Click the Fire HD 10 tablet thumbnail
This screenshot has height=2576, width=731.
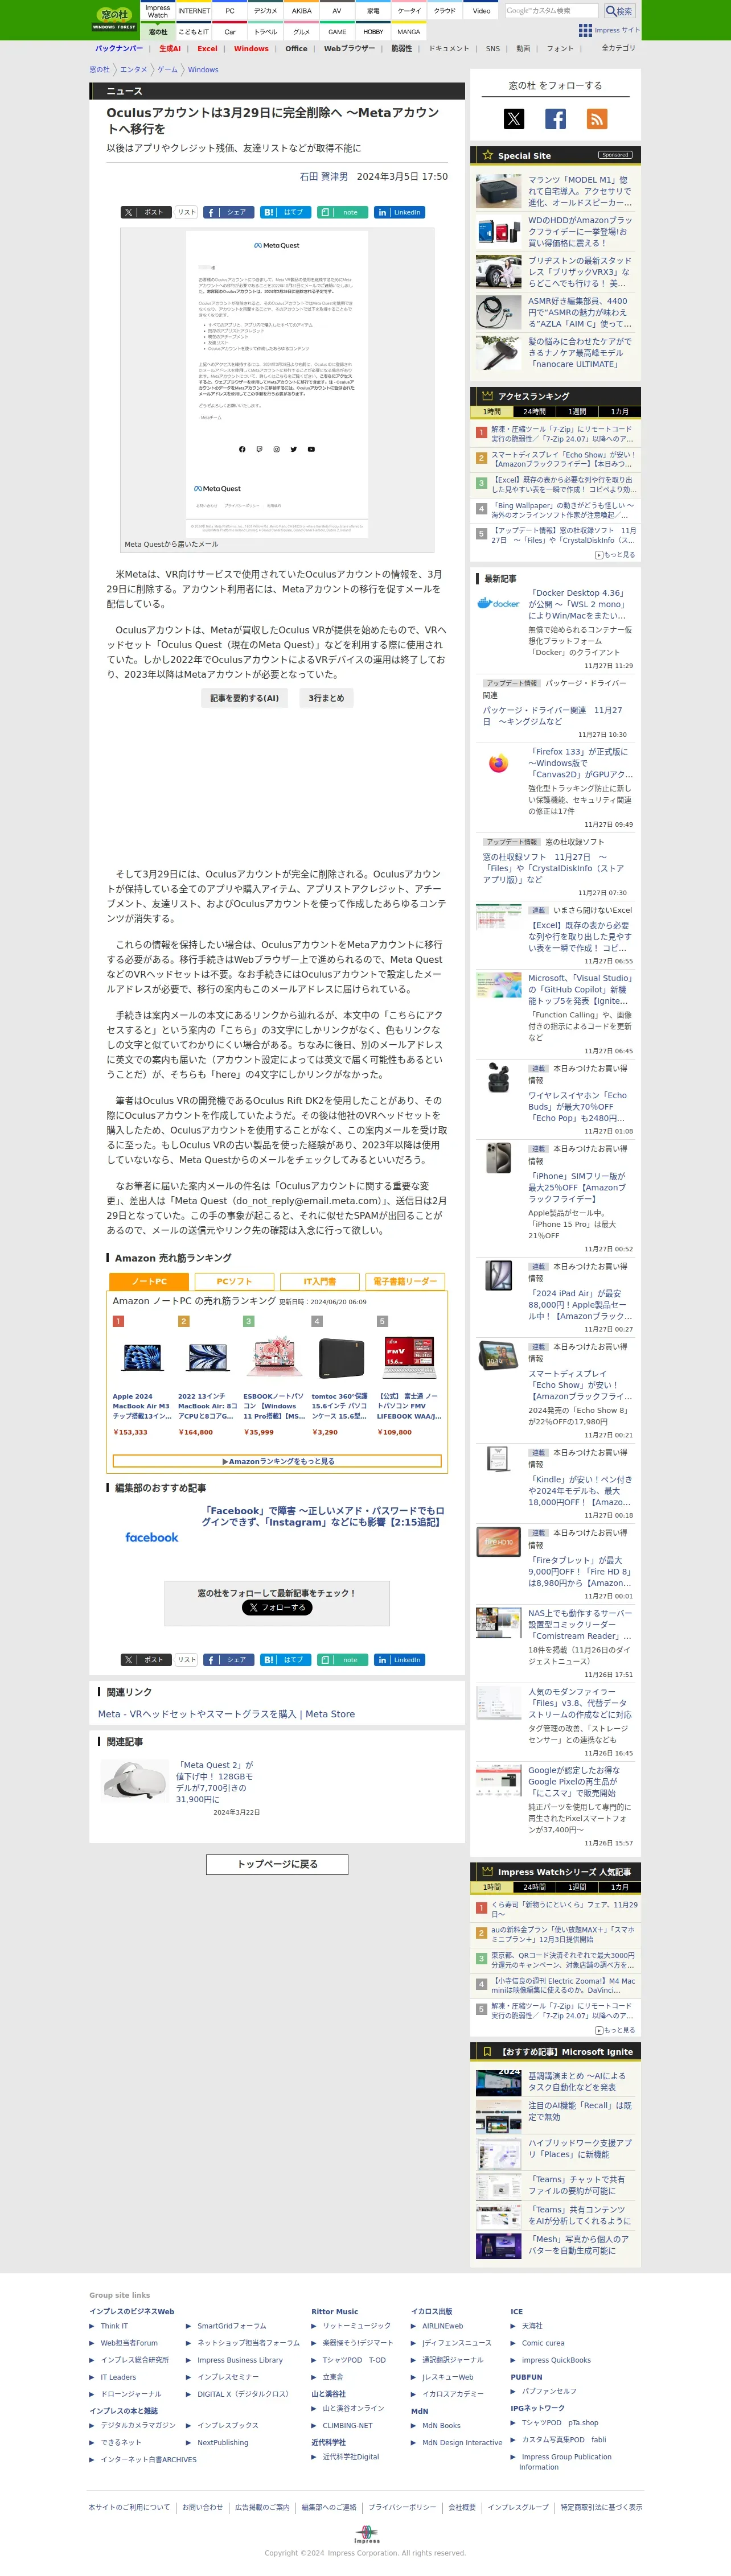[x=498, y=1541]
